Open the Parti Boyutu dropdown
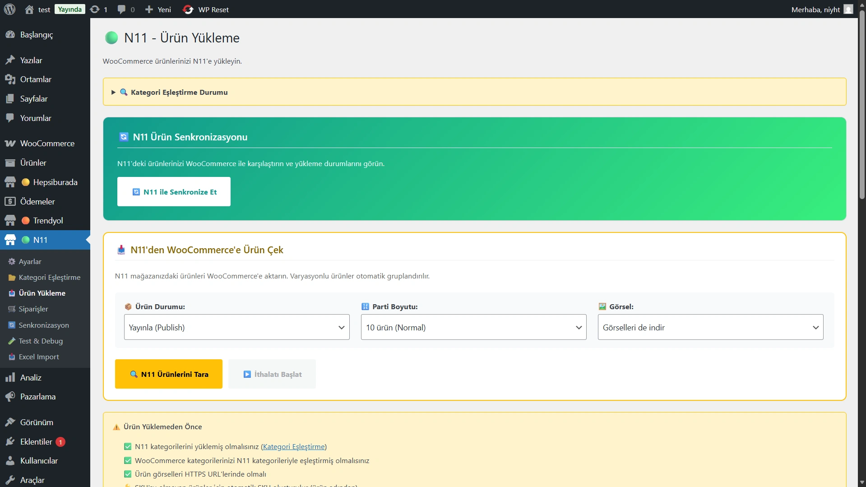This screenshot has height=487, width=866. tap(473, 327)
